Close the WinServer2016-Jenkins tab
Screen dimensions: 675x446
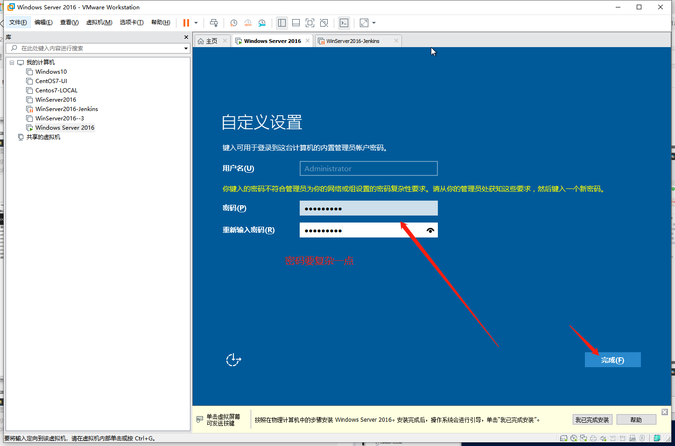click(396, 41)
